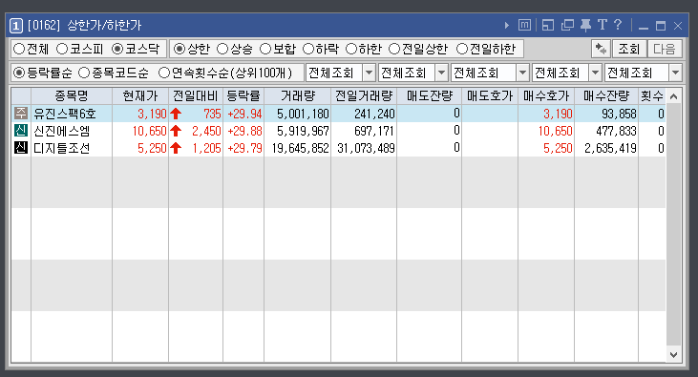Screen dimensions: 698x377
Task: Click red up arrow in 신진에스엠 row
Action: [x=176, y=131]
